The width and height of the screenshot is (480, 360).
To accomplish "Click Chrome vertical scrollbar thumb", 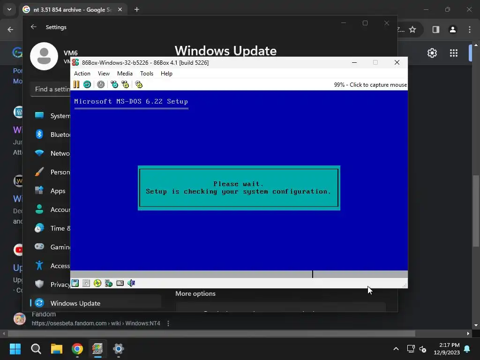I will (x=476, y=210).
